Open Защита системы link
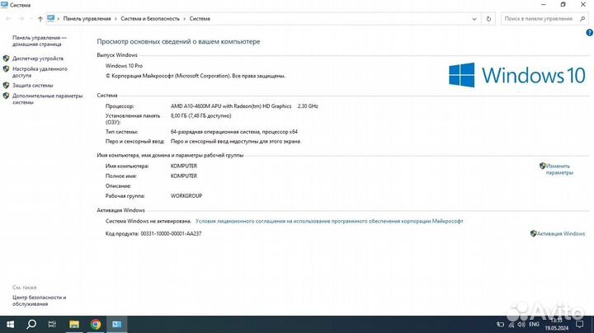This screenshot has height=333, width=594. [x=32, y=86]
